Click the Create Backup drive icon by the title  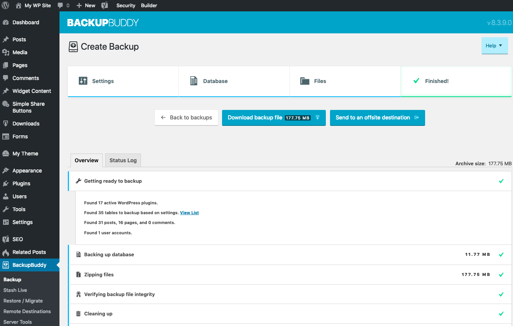point(73,47)
